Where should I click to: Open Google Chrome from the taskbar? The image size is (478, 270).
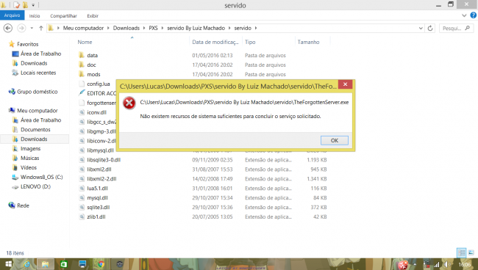[101, 264]
